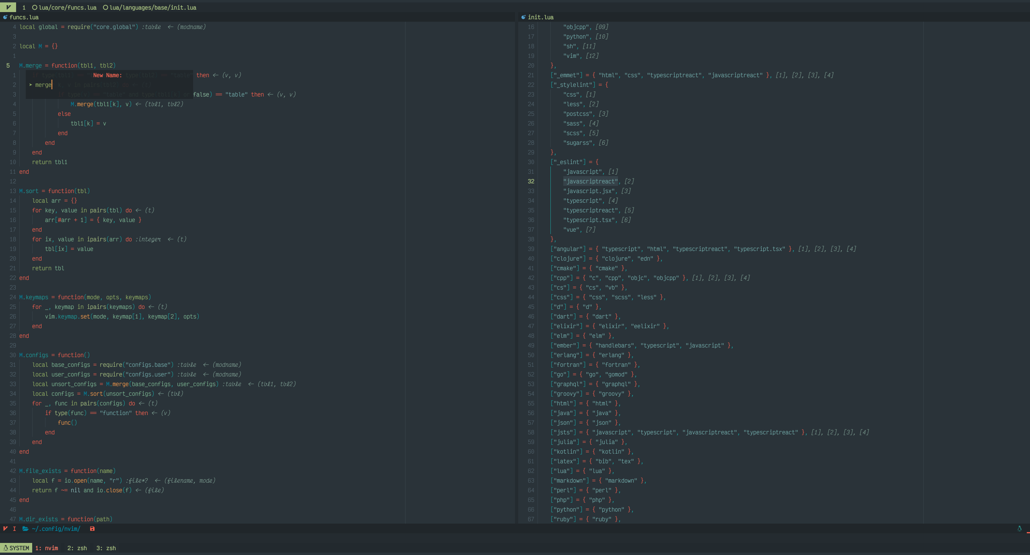The height and width of the screenshot is (555, 1030).
Task: Click the circle icon before lua/core/funcs.lua
Action: coord(35,8)
